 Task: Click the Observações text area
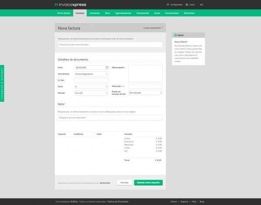(x=145, y=74)
